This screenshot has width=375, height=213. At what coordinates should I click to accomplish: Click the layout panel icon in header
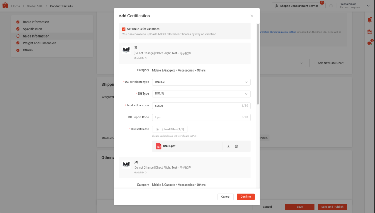[331, 6]
